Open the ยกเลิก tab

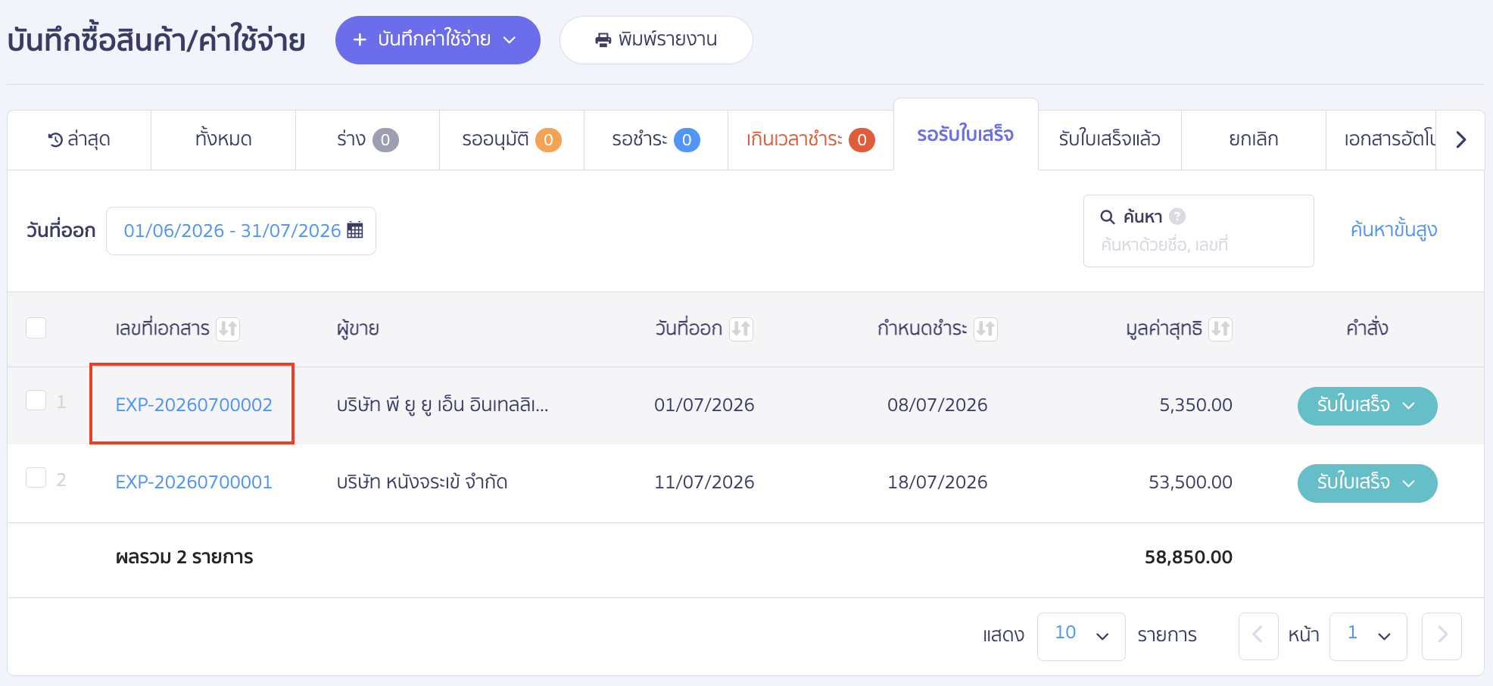(x=1254, y=139)
